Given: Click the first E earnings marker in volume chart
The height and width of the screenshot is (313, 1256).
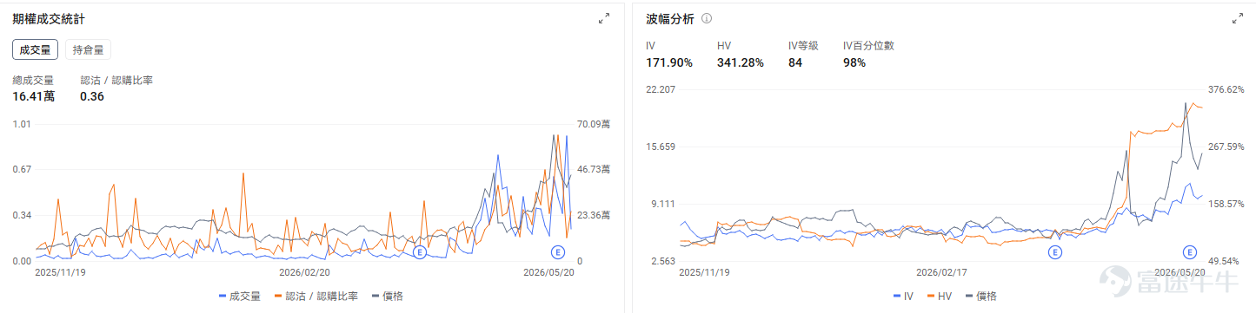Looking at the screenshot, I should click(420, 252).
